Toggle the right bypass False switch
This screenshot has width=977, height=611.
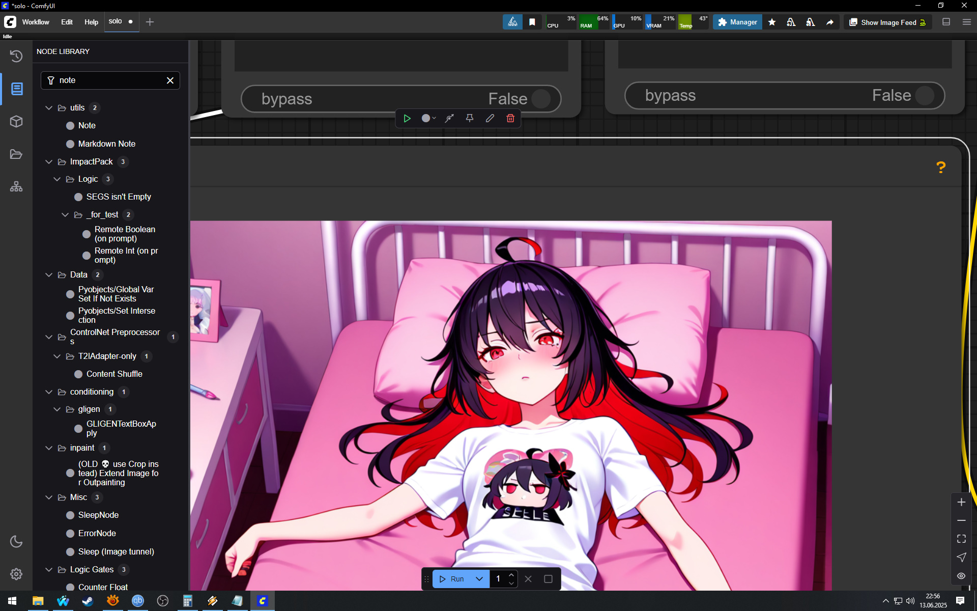click(784, 95)
